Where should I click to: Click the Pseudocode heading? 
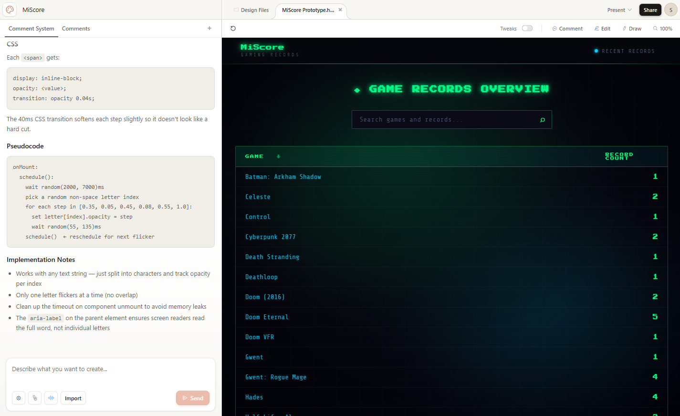(25, 146)
